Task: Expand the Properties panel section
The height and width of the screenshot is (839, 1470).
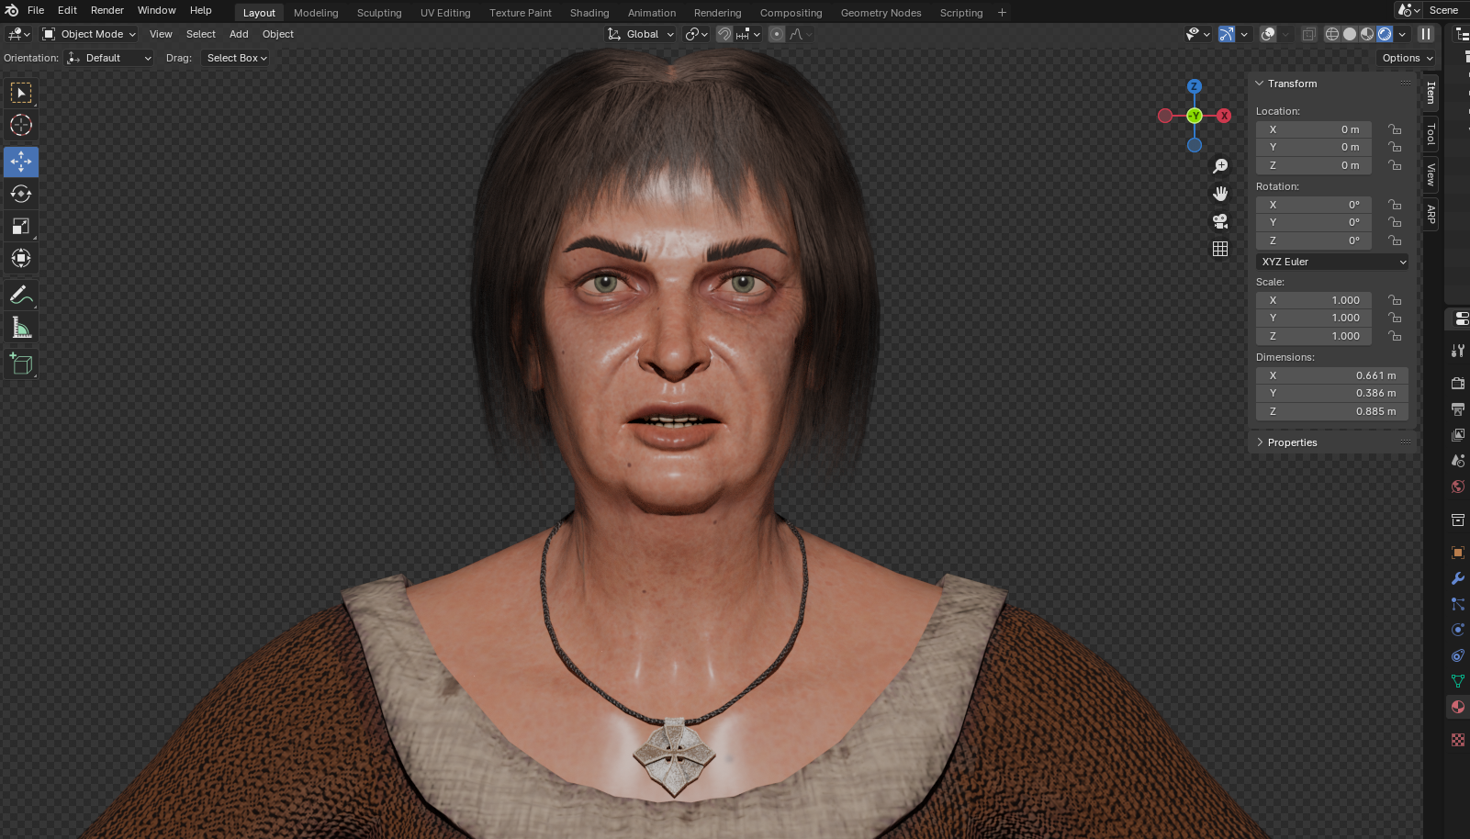Action: tap(1292, 442)
